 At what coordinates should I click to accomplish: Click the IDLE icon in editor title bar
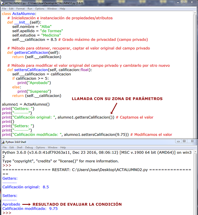pyautogui.click(x=3, y=3)
